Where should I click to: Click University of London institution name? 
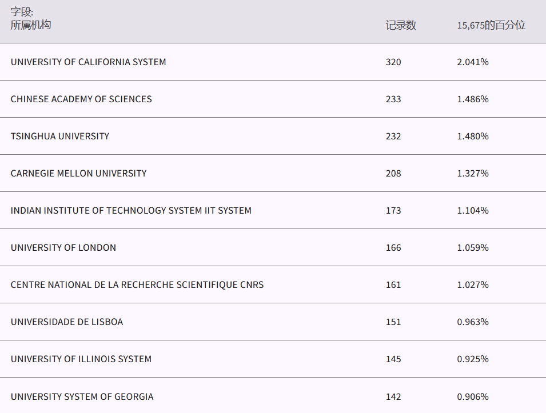[x=63, y=247]
